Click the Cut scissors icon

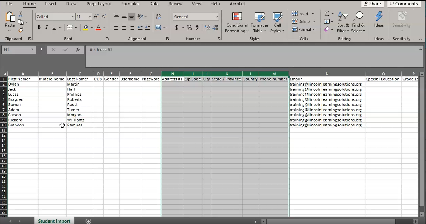pos(21,14)
